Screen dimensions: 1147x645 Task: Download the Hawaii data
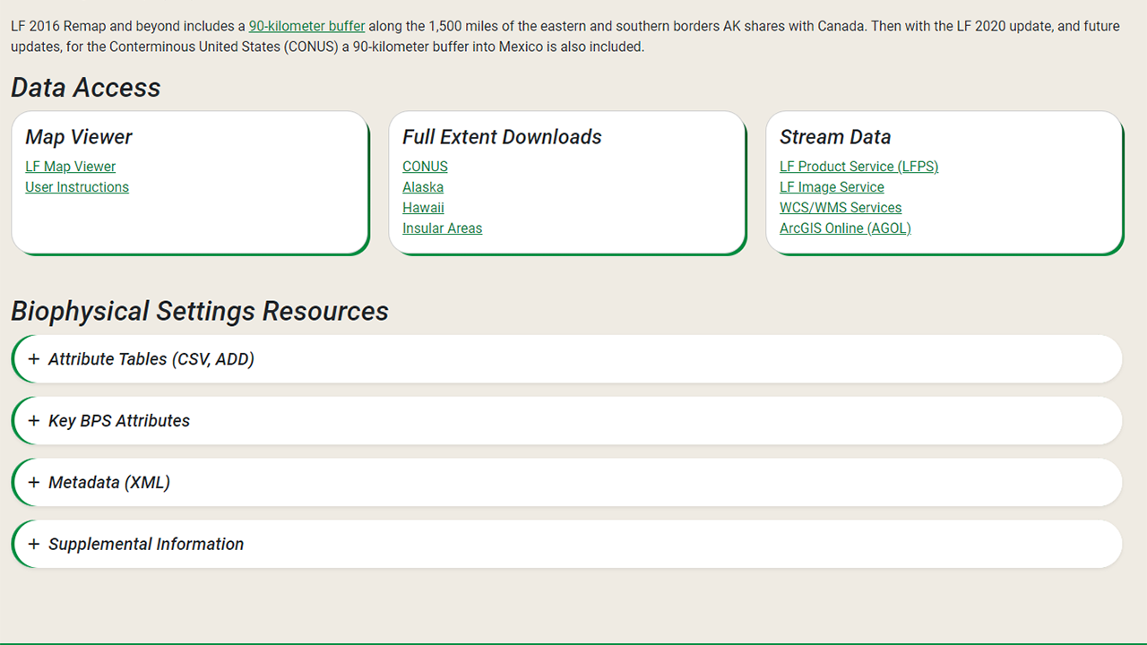pyautogui.click(x=423, y=207)
